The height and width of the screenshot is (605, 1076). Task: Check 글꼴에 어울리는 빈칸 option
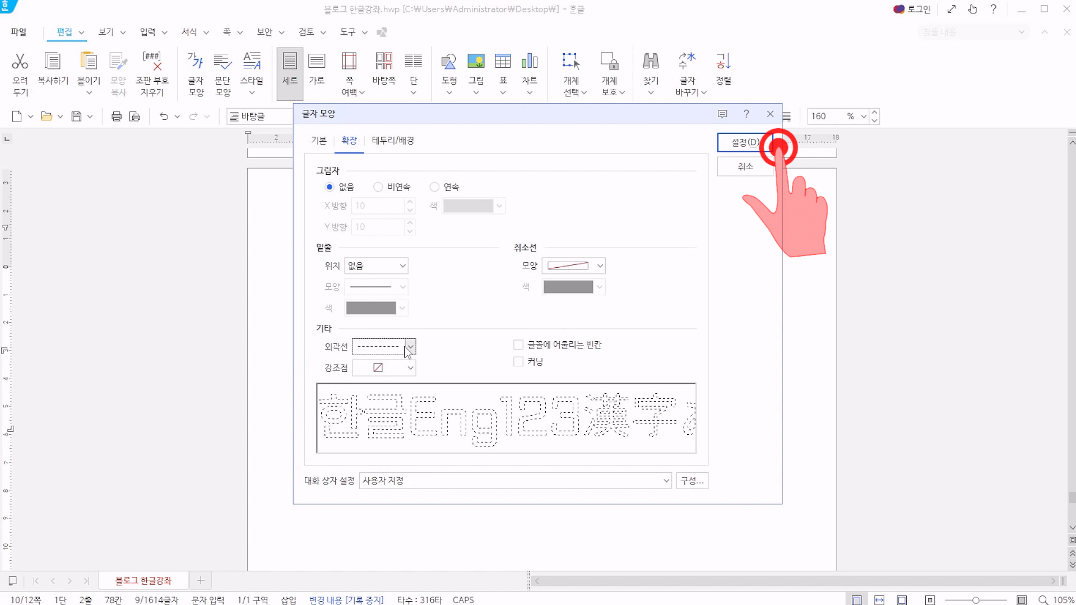pos(518,345)
